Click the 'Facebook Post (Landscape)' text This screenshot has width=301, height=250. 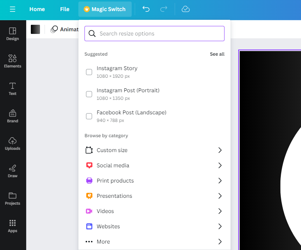132,112
